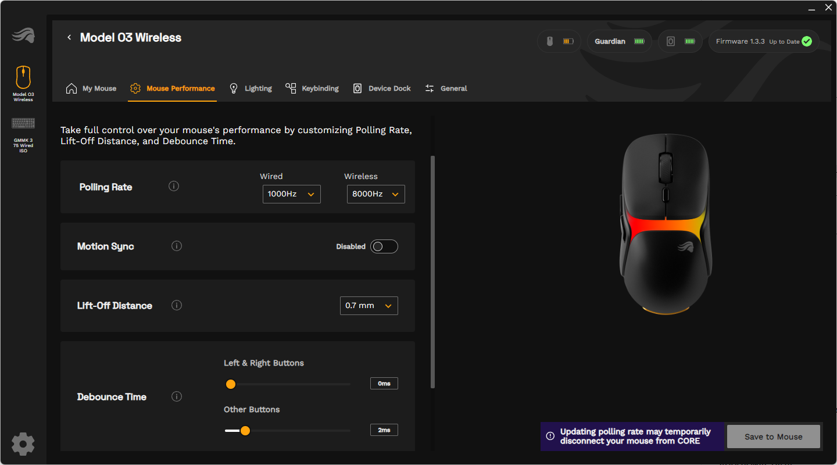The image size is (837, 465).
Task: Go back using the arrow beside Model O3 Wireless
Action: (69, 38)
